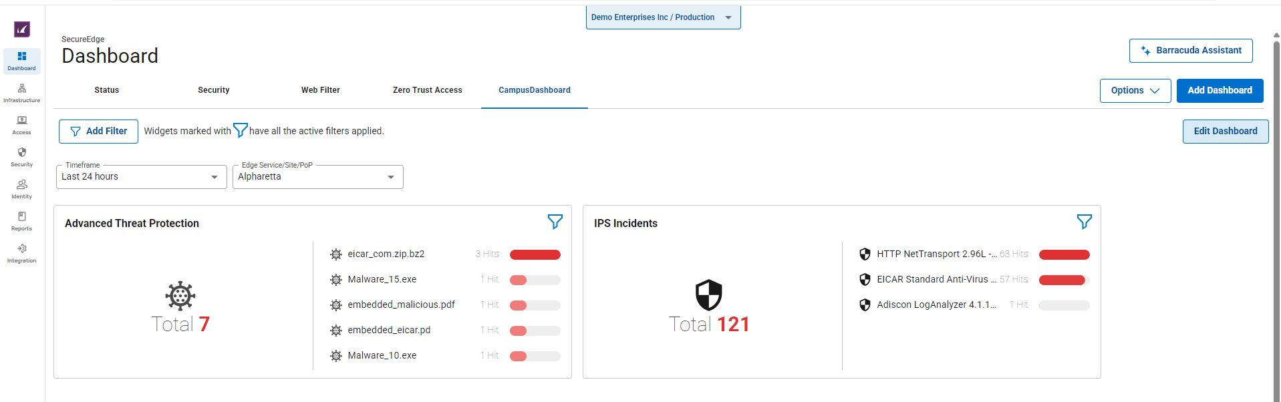Click the eicar_com.zip.bz2 red hit bar
The image size is (1281, 402).
pyautogui.click(x=535, y=254)
